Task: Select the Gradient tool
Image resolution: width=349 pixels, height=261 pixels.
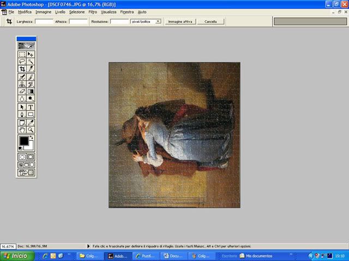Action: click(31, 91)
